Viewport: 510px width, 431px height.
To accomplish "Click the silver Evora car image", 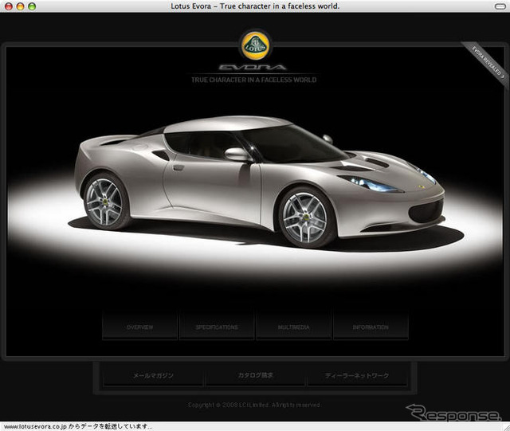I will (x=260, y=181).
